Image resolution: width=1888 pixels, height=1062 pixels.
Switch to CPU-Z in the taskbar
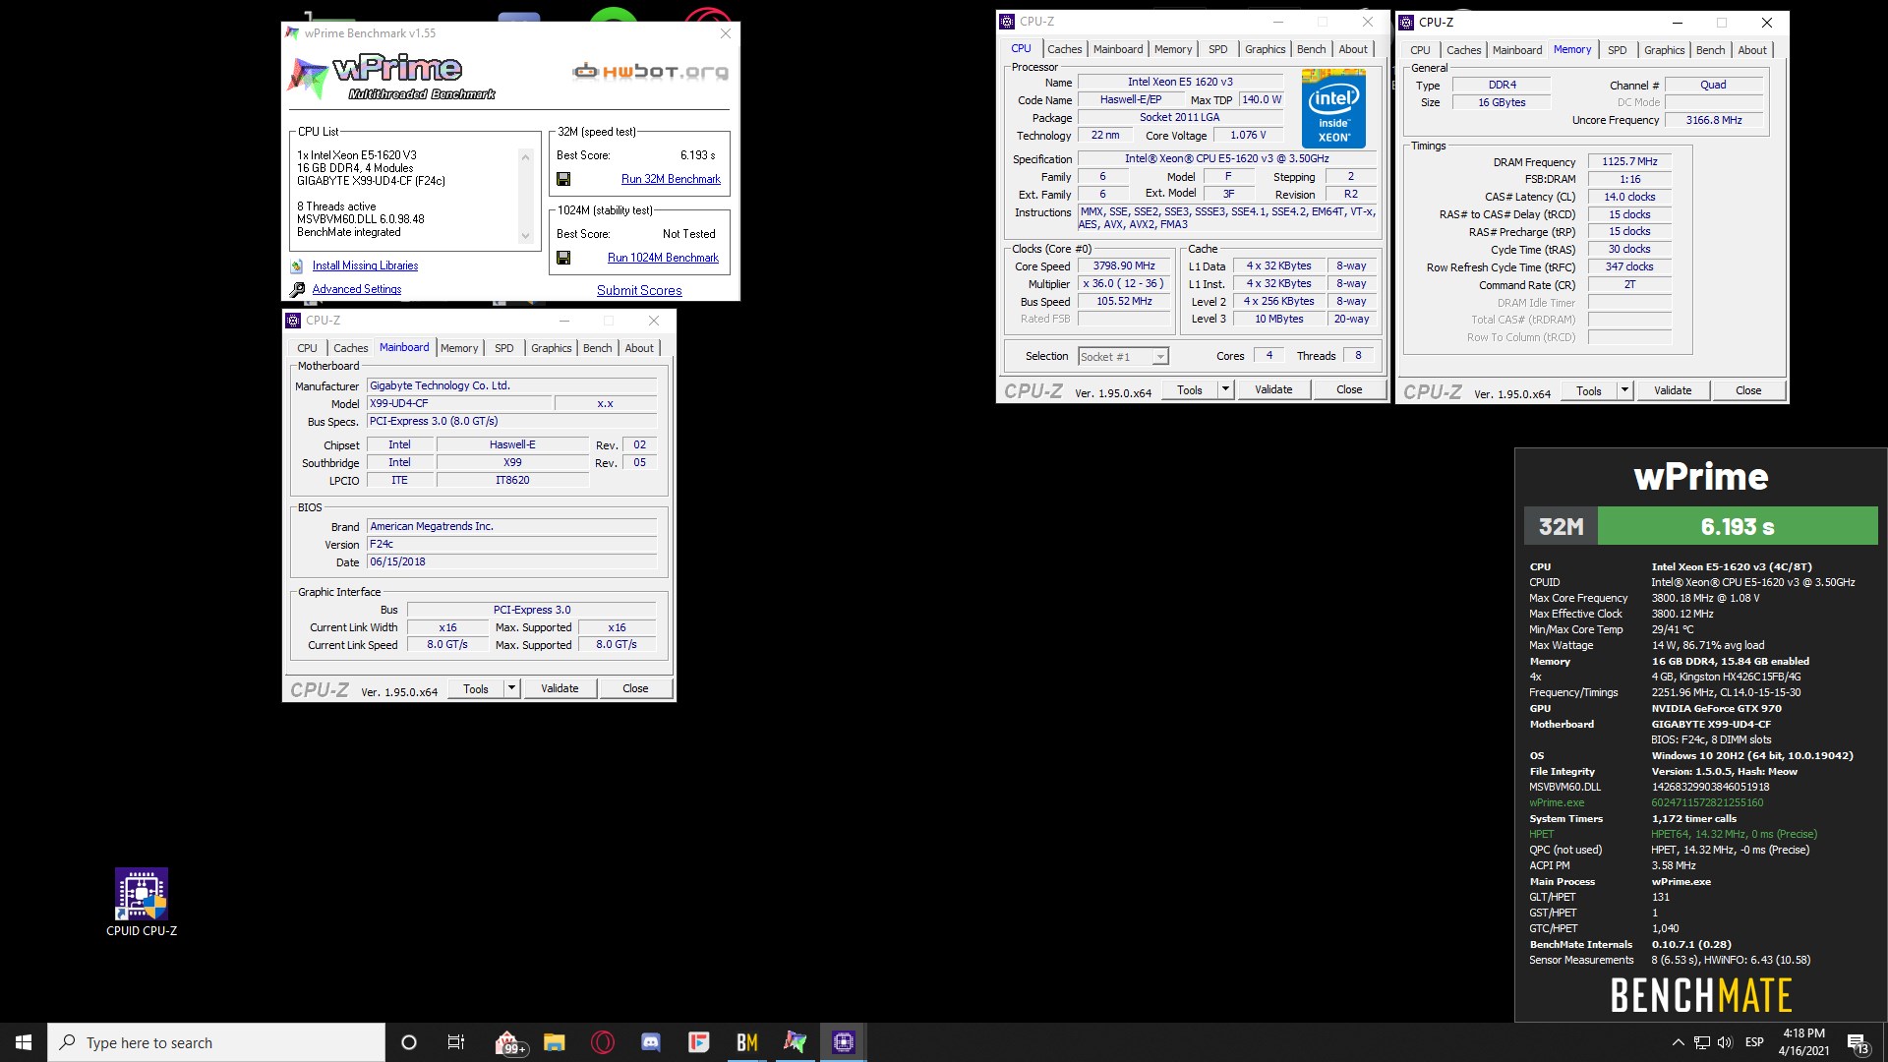844,1042
